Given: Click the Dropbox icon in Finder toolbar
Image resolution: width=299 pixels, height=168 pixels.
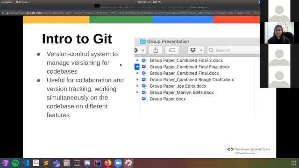Looking at the screenshot, I should point(193,50).
